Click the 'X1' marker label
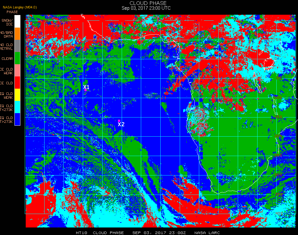Screen dimensions: 298x235 86,87
